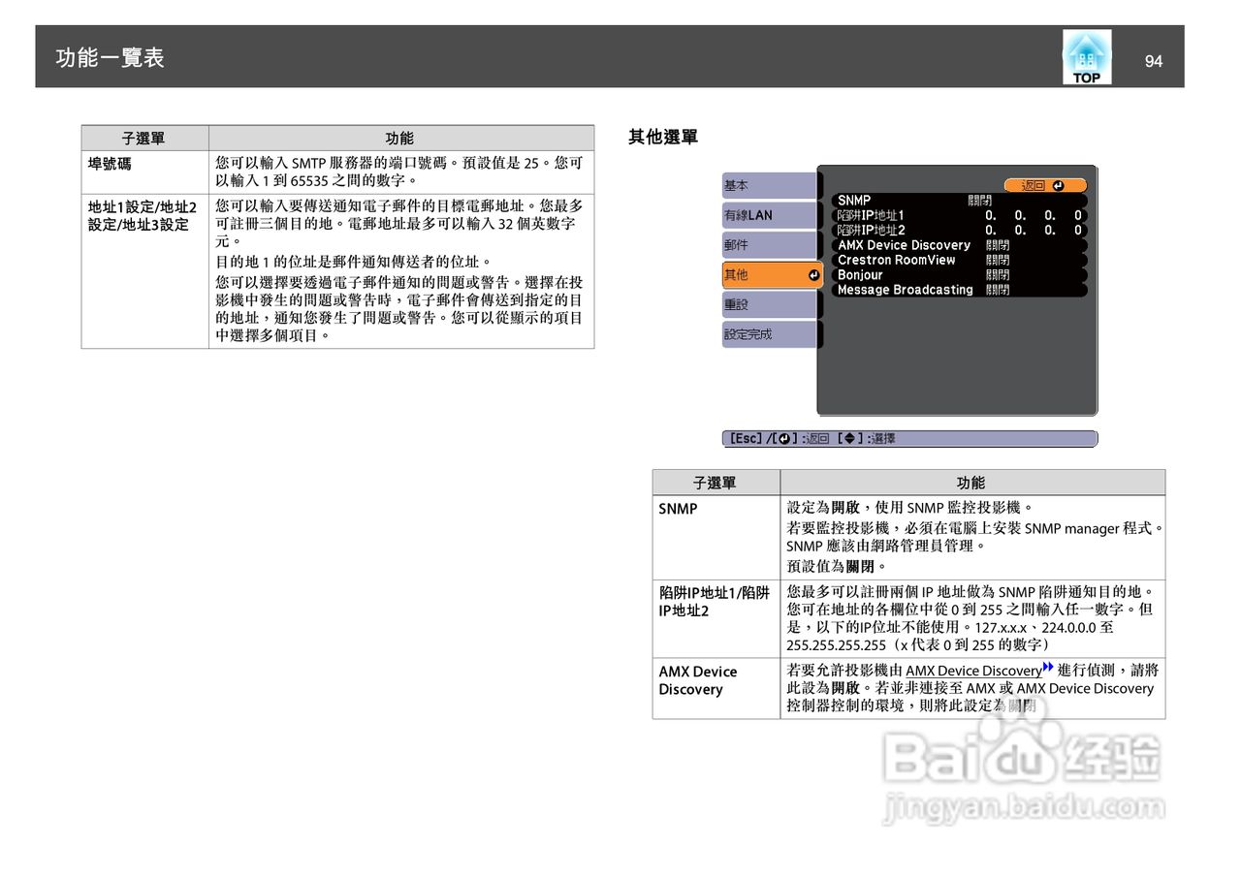This screenshot has width=1241, height=877.
Task: Select the highlighted 其他 menu tab
Action: point(773,275)
